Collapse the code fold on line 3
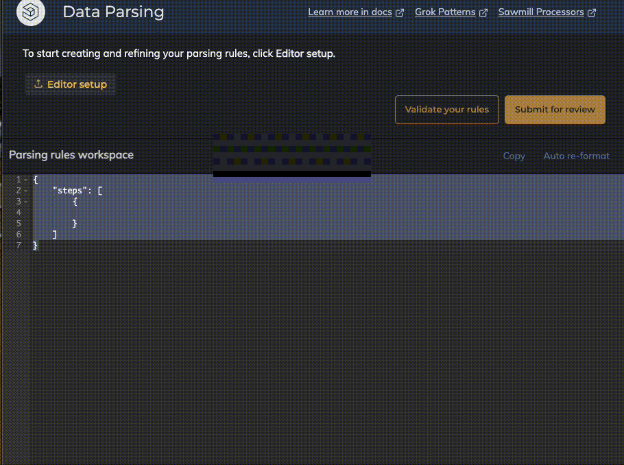The width and height of the screenshot is (624, 465). (x=26, y=202)
